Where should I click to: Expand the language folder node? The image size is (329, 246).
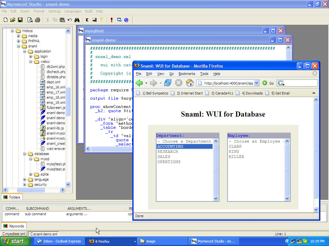24,179
